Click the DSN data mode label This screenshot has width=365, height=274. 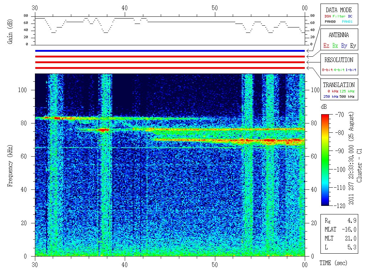click(x=328, y=16)
